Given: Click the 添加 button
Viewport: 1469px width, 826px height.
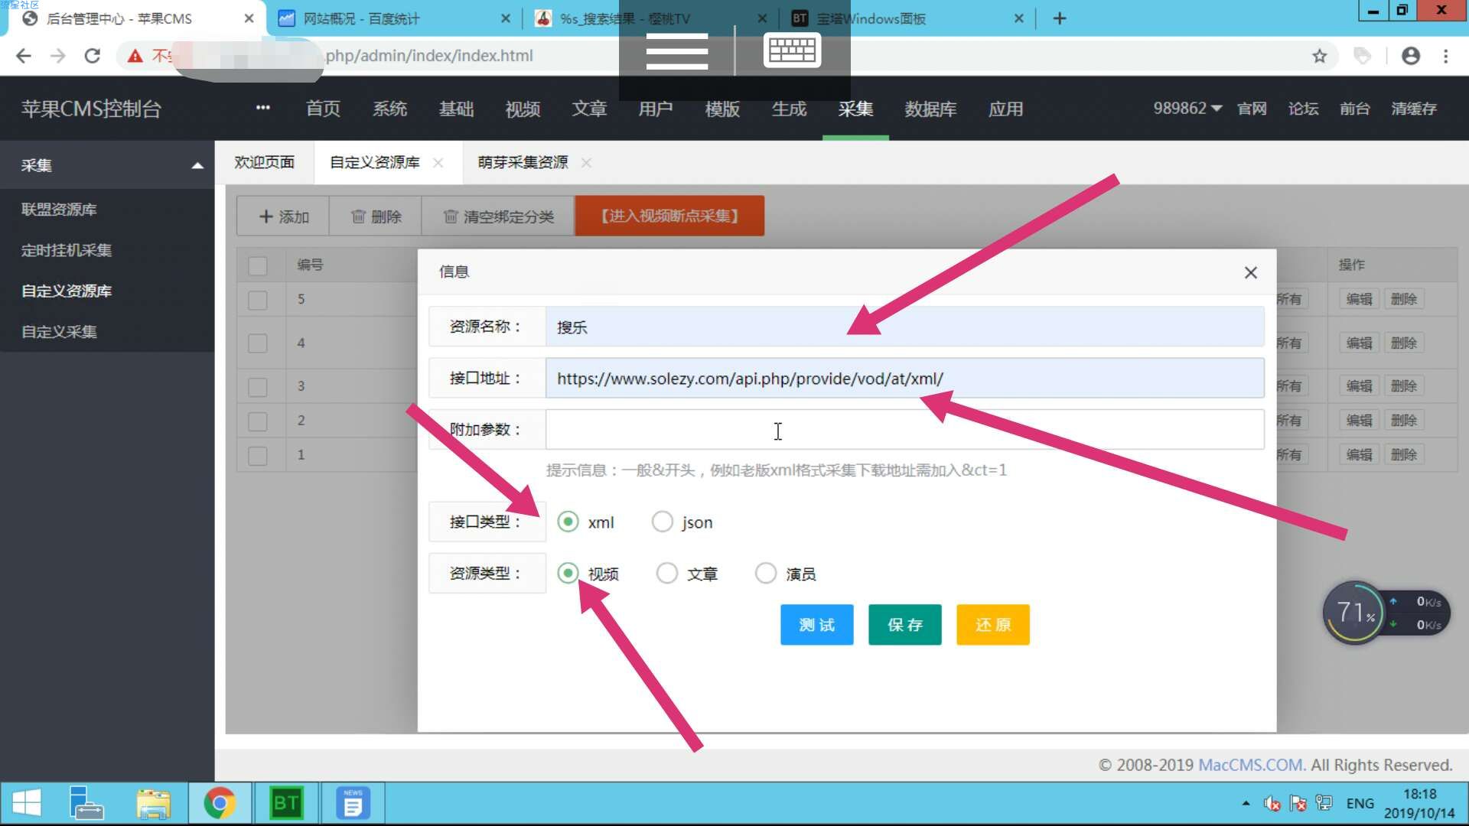Looking at the screenshot, I should click(283, 216).
